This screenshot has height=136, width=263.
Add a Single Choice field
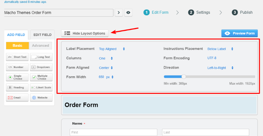pyautogui.click(x=17, y=77)
